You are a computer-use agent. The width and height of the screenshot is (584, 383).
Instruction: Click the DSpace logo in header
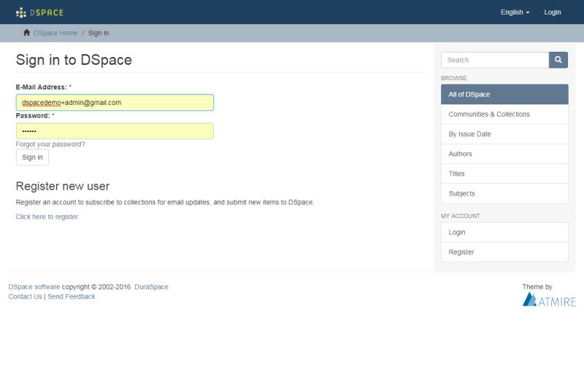(x=39, y=12)
